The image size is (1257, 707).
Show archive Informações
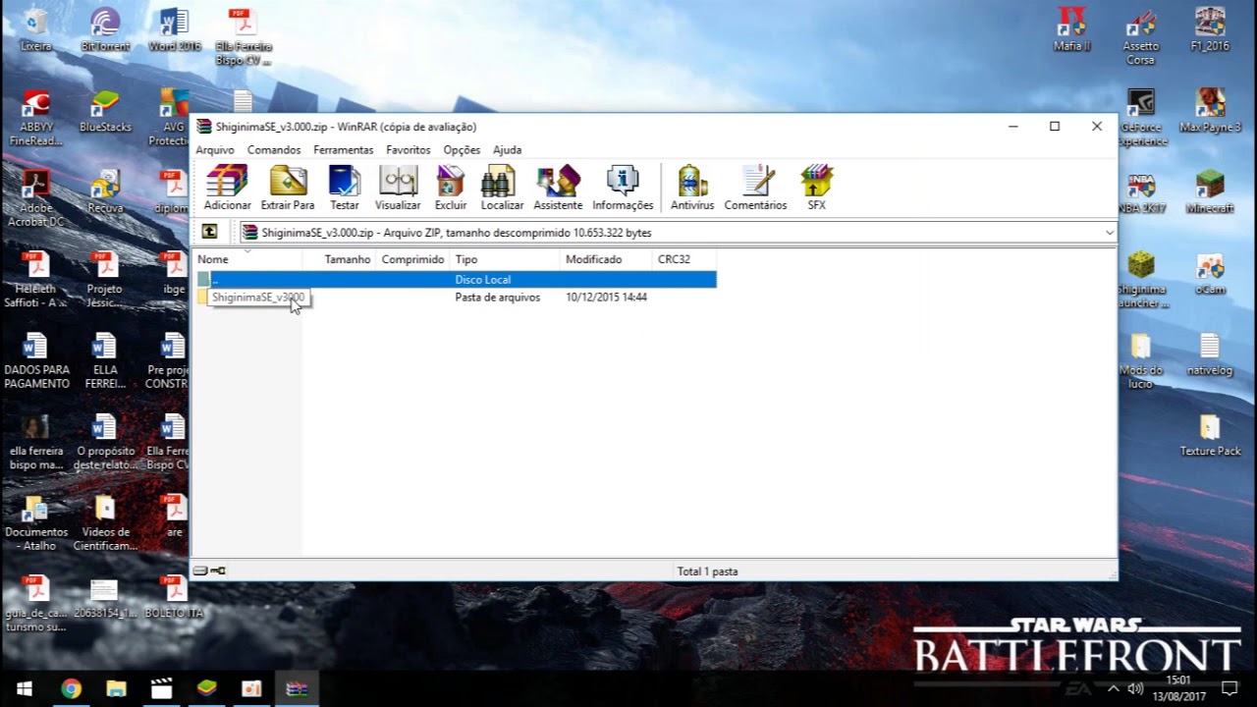click(x=623, y=188)
